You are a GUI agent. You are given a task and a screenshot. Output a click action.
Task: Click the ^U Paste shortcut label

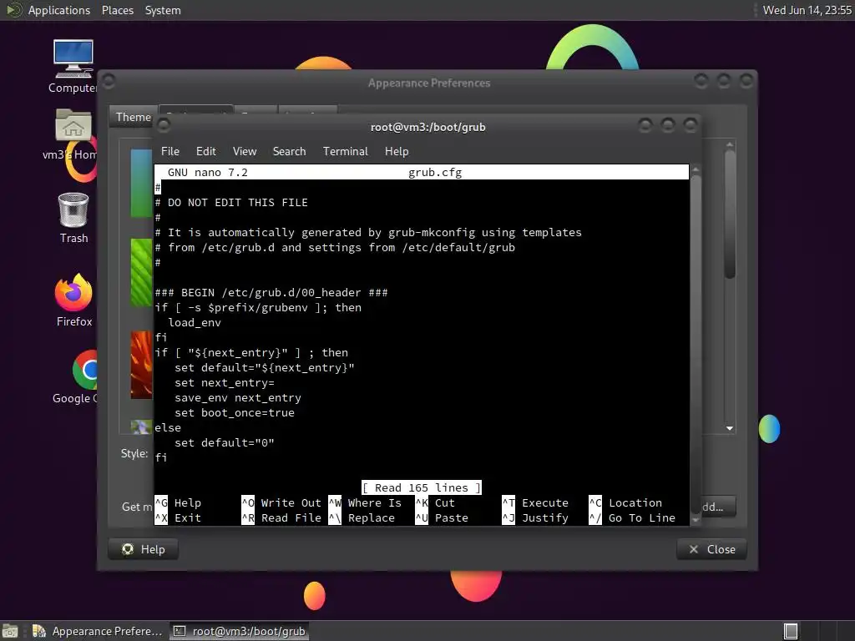coord(442,517)
